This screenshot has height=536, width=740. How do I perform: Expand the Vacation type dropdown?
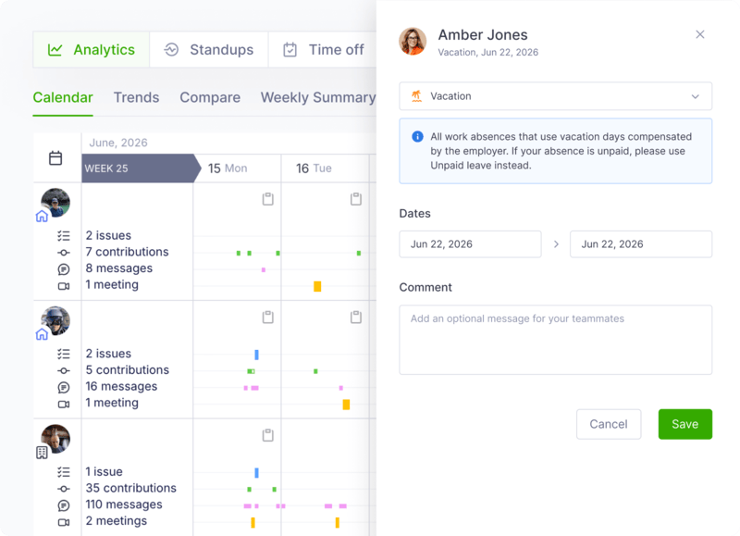[x=556, y=96]
